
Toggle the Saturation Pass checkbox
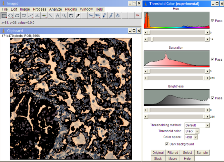tap(212, 59)
